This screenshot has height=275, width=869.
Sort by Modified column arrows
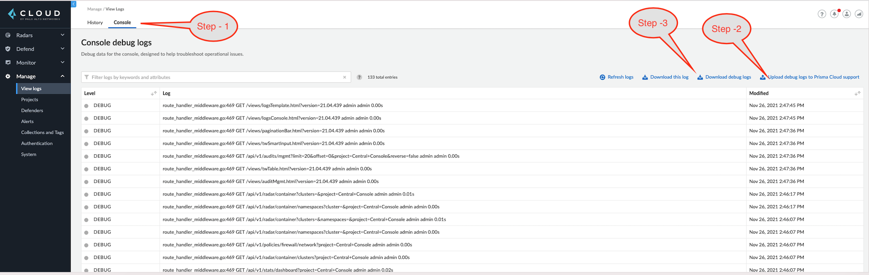click(x=857, y=93)
